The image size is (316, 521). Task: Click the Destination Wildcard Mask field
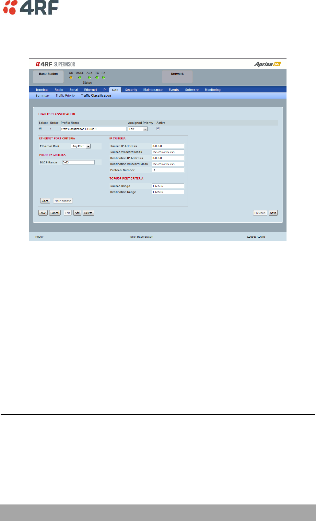coord(168,164)
